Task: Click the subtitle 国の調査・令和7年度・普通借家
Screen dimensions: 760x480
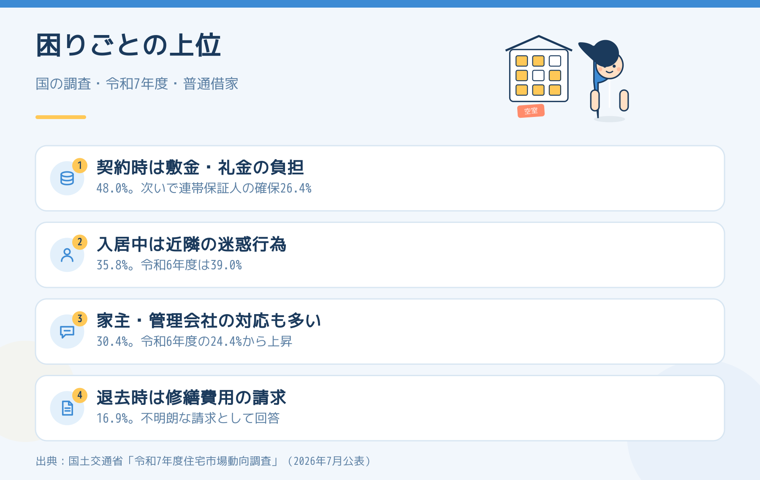Action: pyautogui.click(x=137, y=84)
